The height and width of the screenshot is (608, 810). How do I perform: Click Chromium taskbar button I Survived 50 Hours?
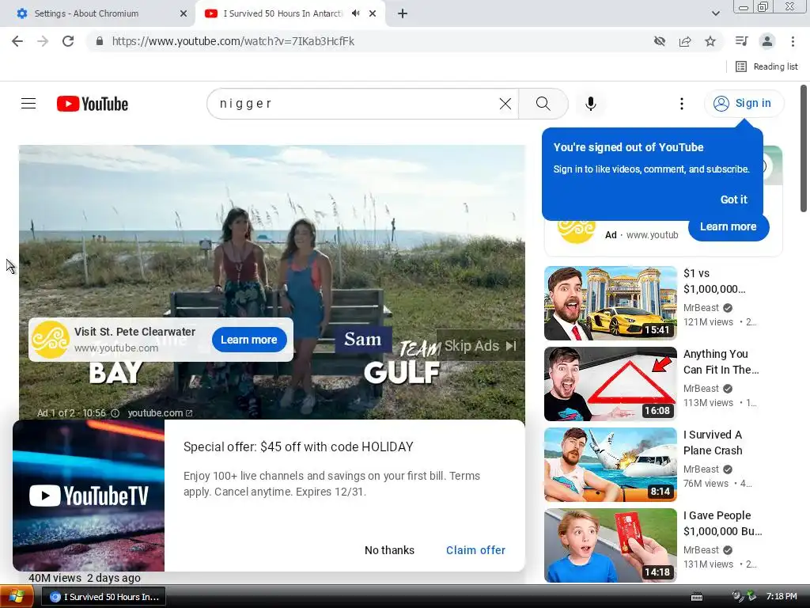pyautogui.click(x=104, y=597)
